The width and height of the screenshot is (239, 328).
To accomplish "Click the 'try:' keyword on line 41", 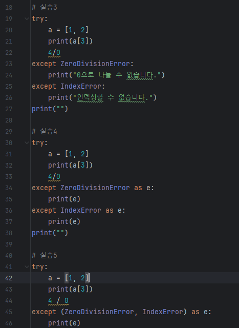I will 40,266.
